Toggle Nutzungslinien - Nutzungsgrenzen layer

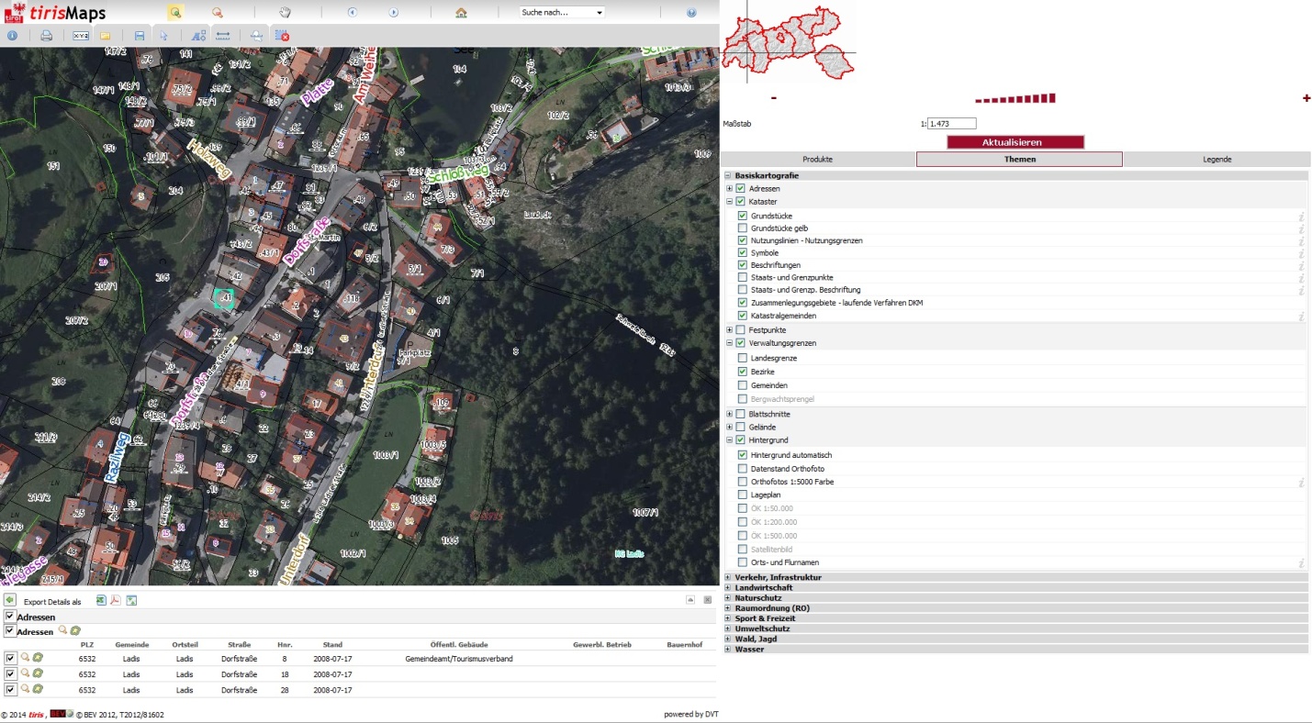pyautogui.click(x=742, y=240)
